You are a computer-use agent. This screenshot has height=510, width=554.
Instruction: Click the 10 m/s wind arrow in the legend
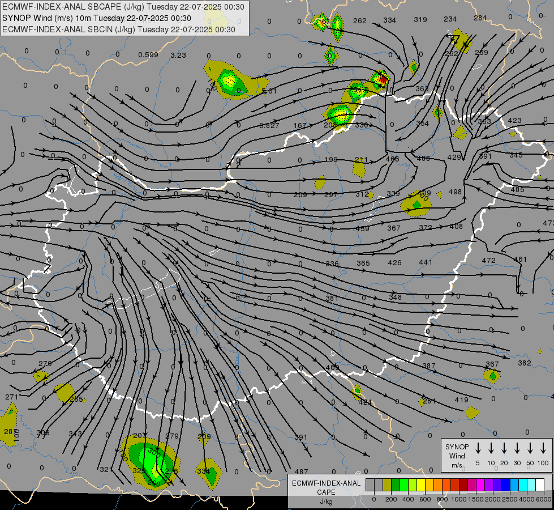point(491,448)
